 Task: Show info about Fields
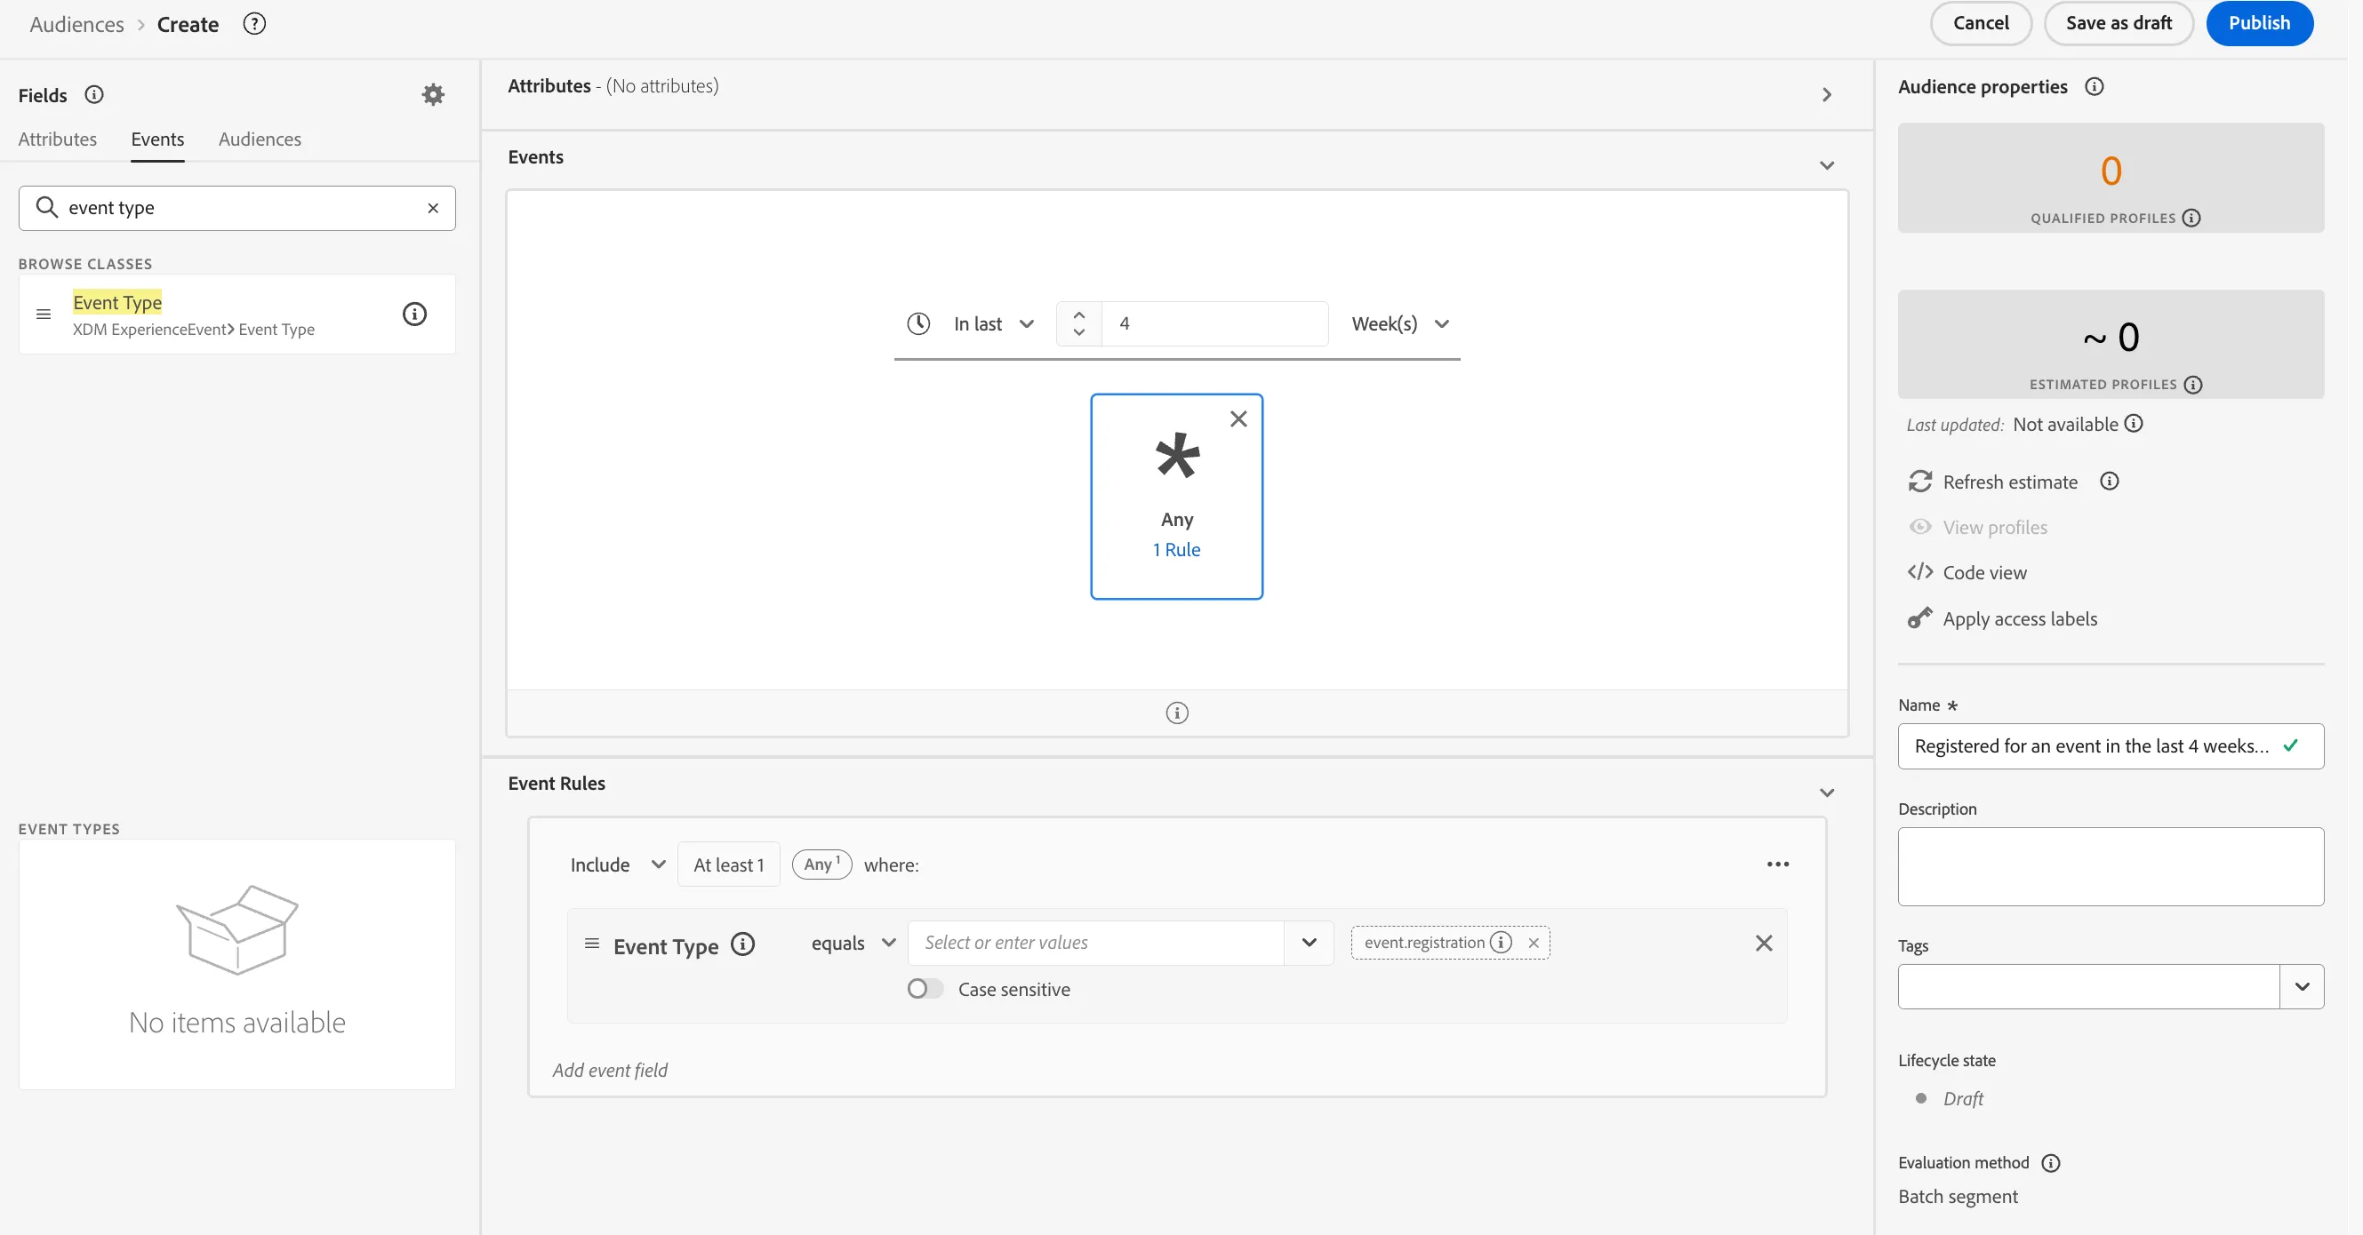[x=94, y=94]
